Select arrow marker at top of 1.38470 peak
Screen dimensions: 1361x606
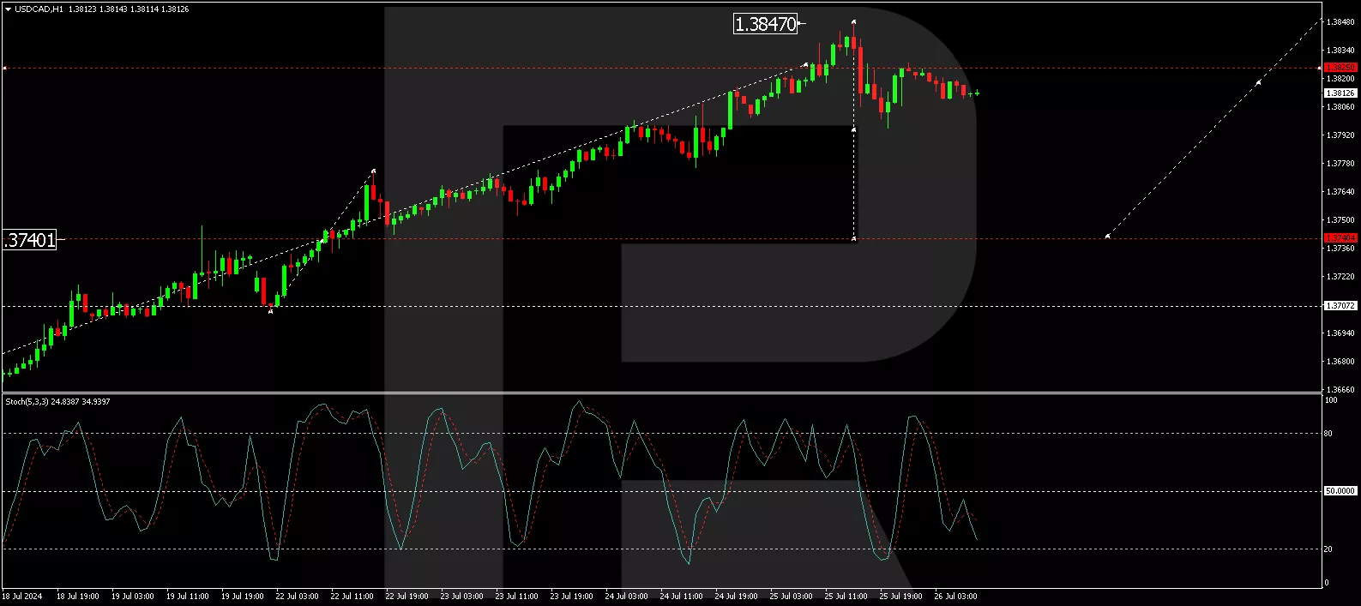853,21
